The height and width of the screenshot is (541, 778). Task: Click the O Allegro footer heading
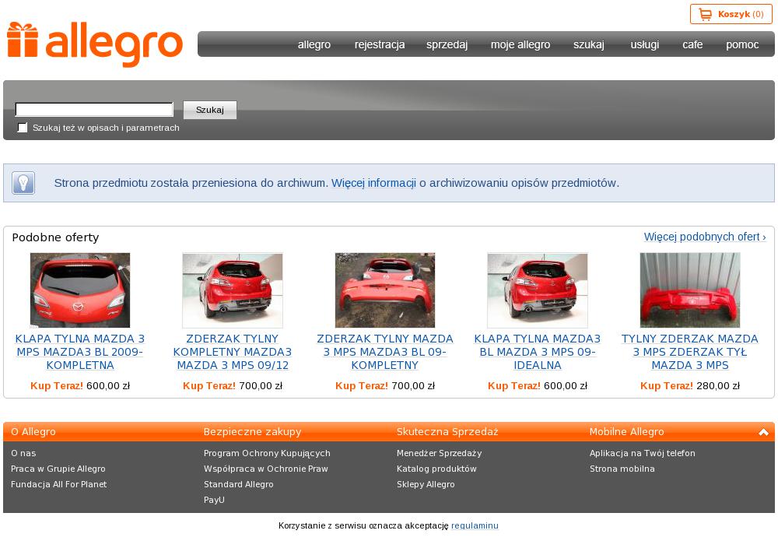(x=33, y=432)
